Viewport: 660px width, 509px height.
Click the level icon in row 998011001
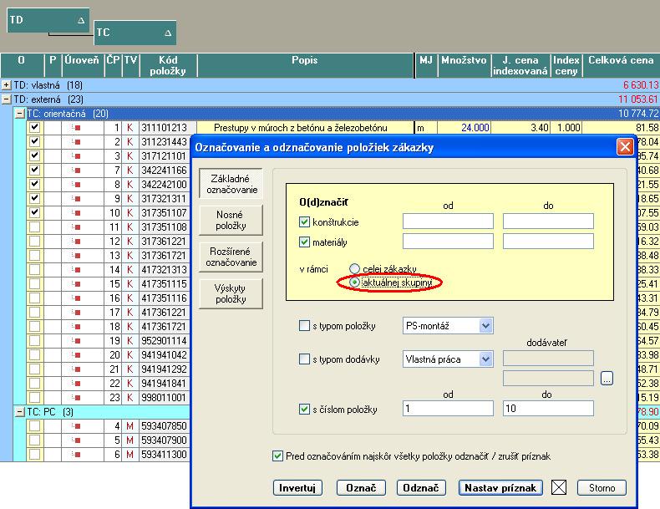click(x=76, y=398)
